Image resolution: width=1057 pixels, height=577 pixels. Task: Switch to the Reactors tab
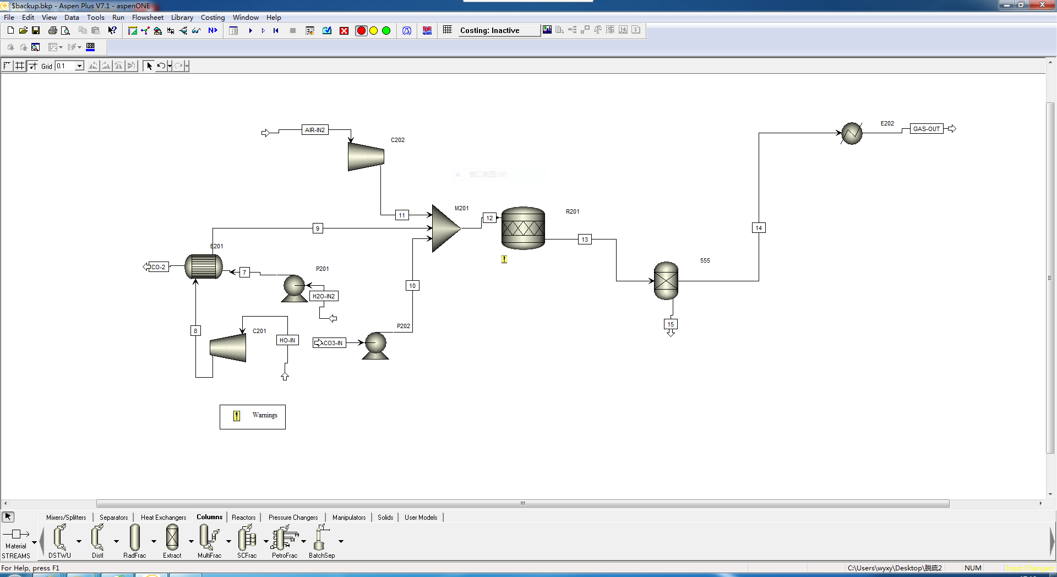pos(243,518)
